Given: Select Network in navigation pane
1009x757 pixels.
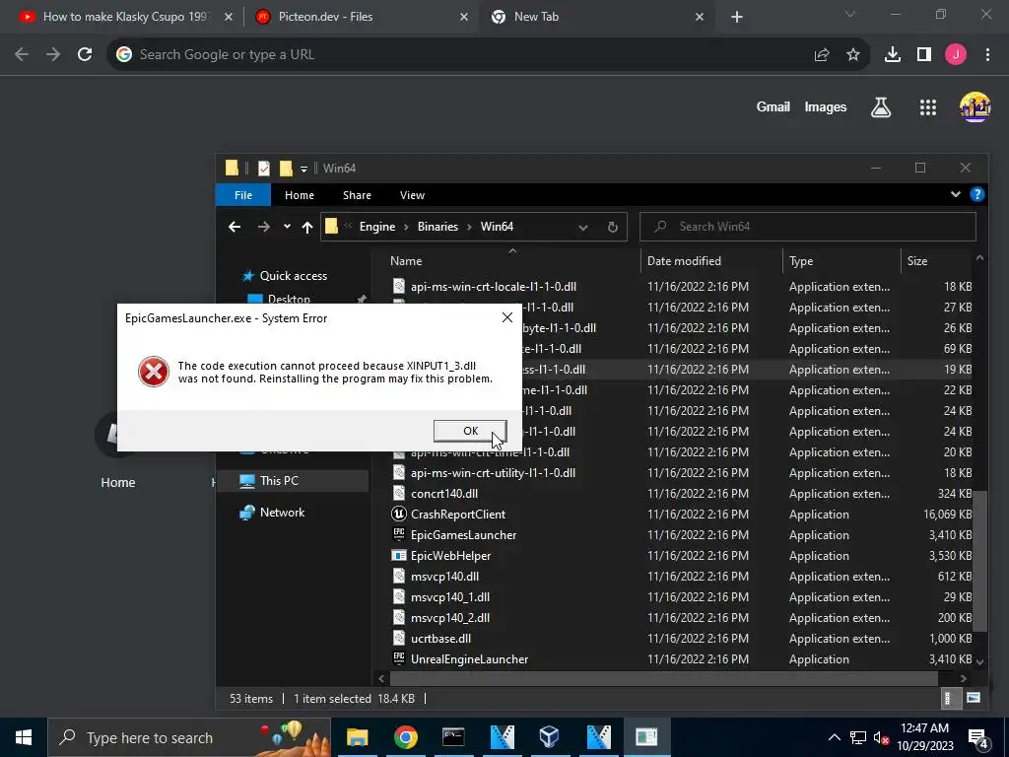Looking at the screenshot, I should coord(282,513).
